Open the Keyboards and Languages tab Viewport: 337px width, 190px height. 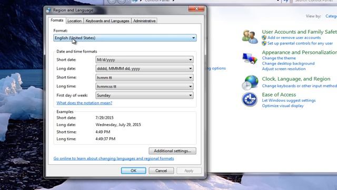pos(107,21)
